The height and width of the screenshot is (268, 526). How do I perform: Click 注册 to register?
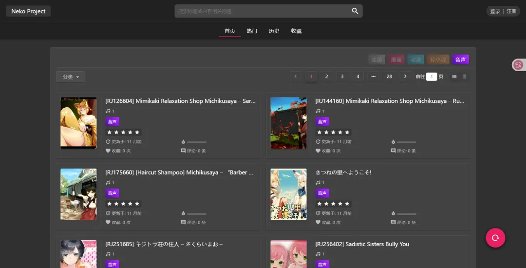coord(511,11)
